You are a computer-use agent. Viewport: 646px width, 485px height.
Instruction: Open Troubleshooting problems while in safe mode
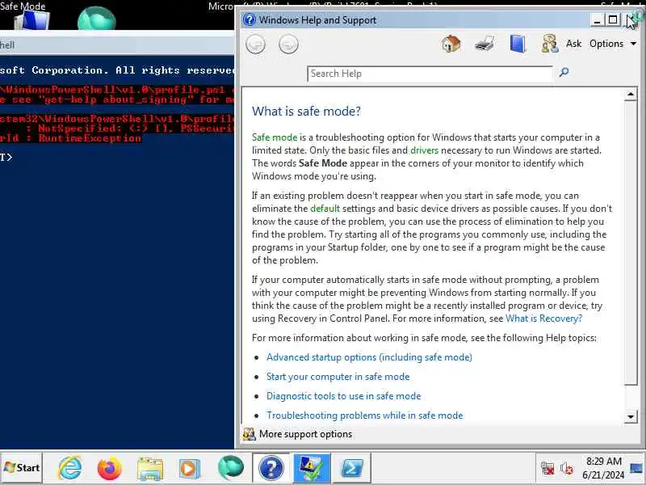pos(365,415)
